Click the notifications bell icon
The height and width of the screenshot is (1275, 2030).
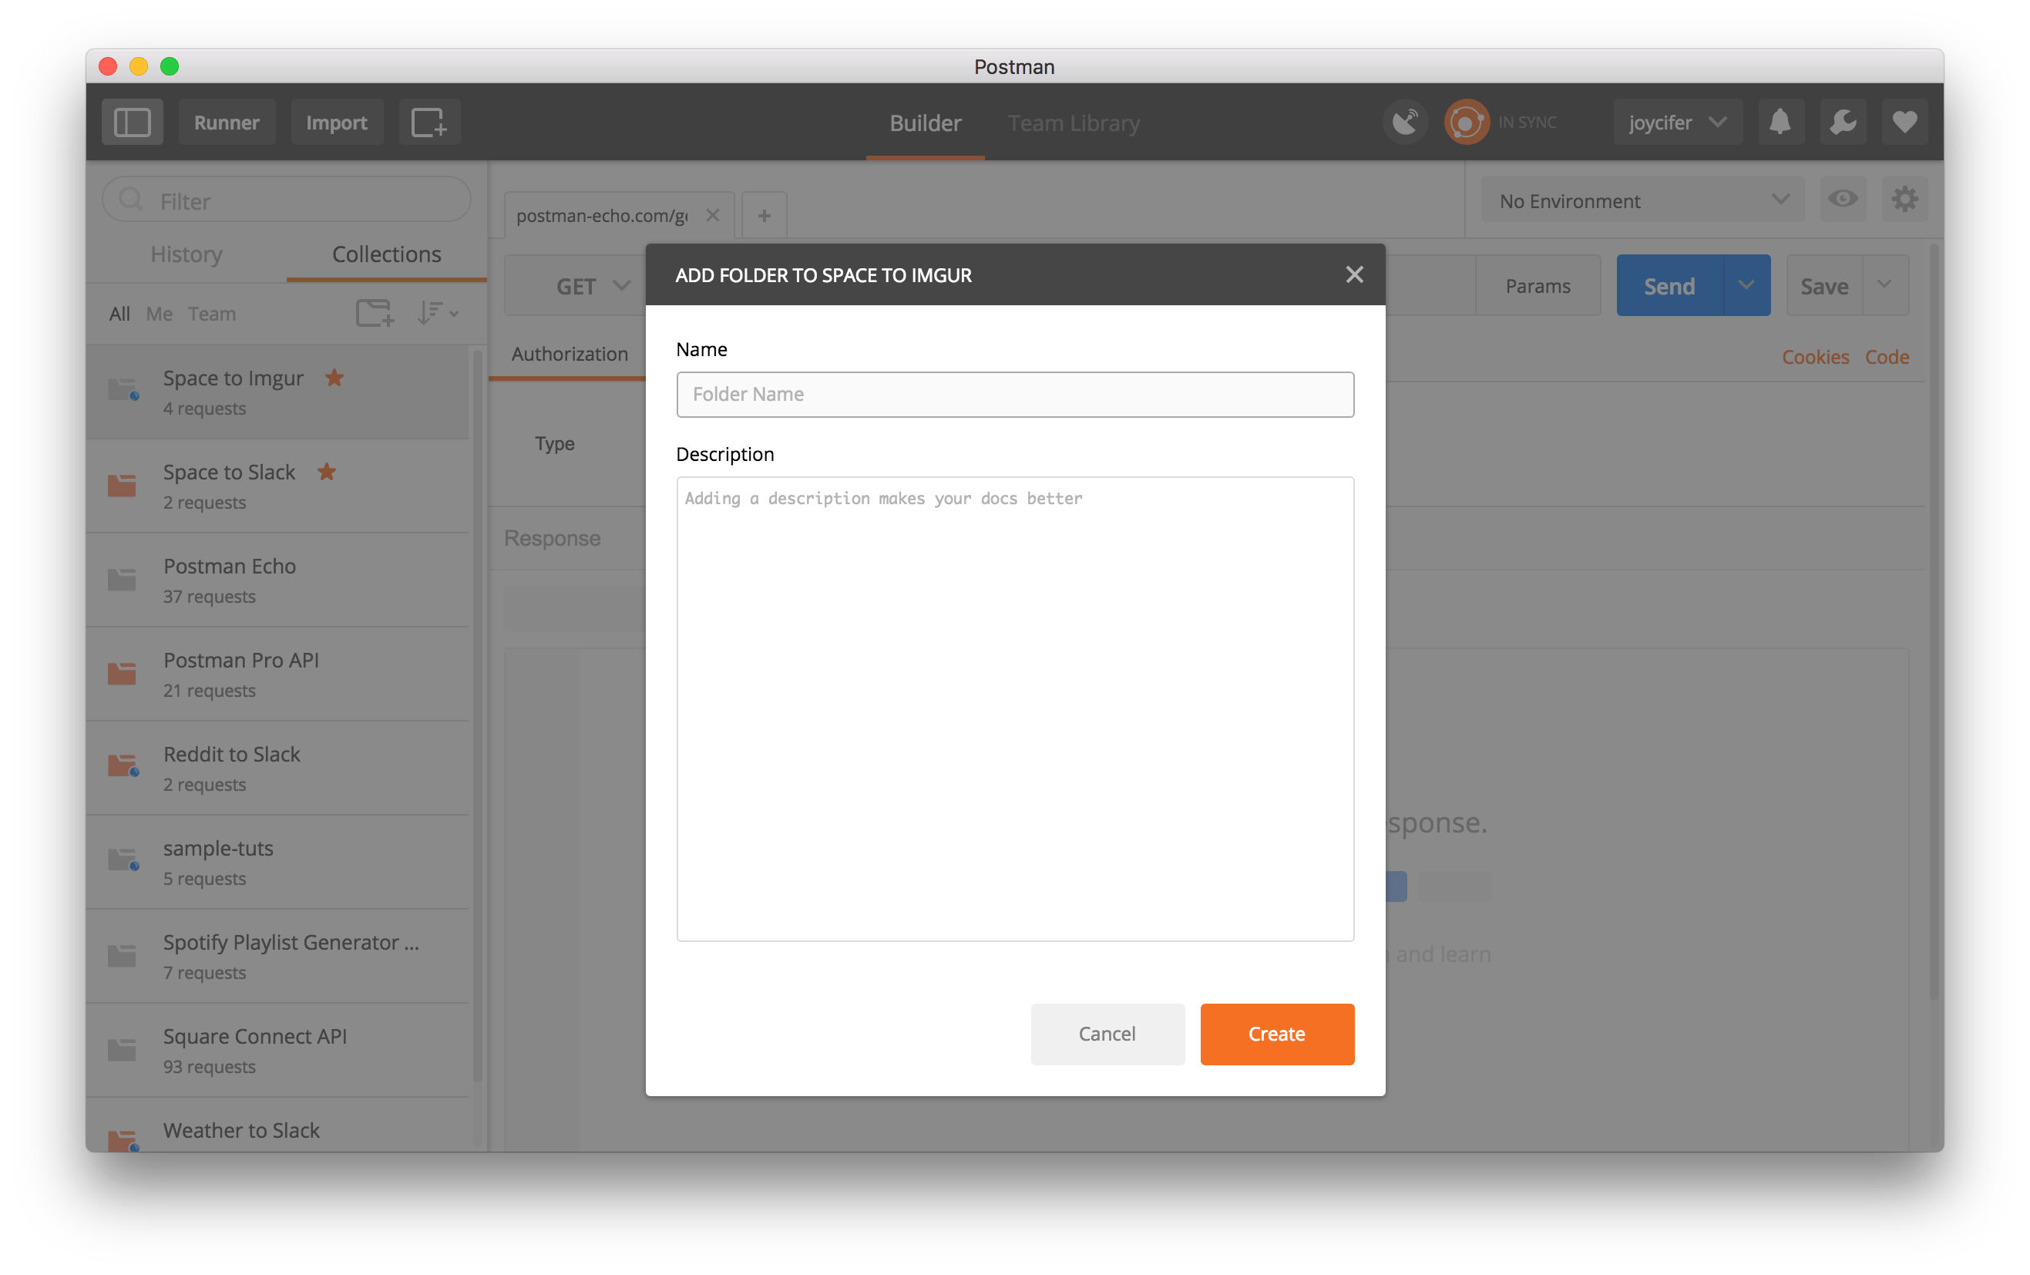tap(1780, 122)
